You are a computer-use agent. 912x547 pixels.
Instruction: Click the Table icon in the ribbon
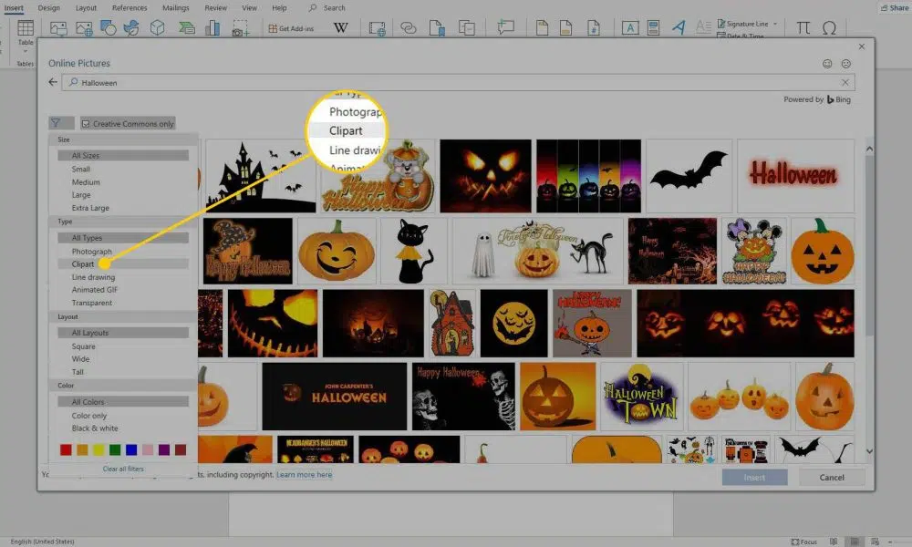(x=26, y=27)
